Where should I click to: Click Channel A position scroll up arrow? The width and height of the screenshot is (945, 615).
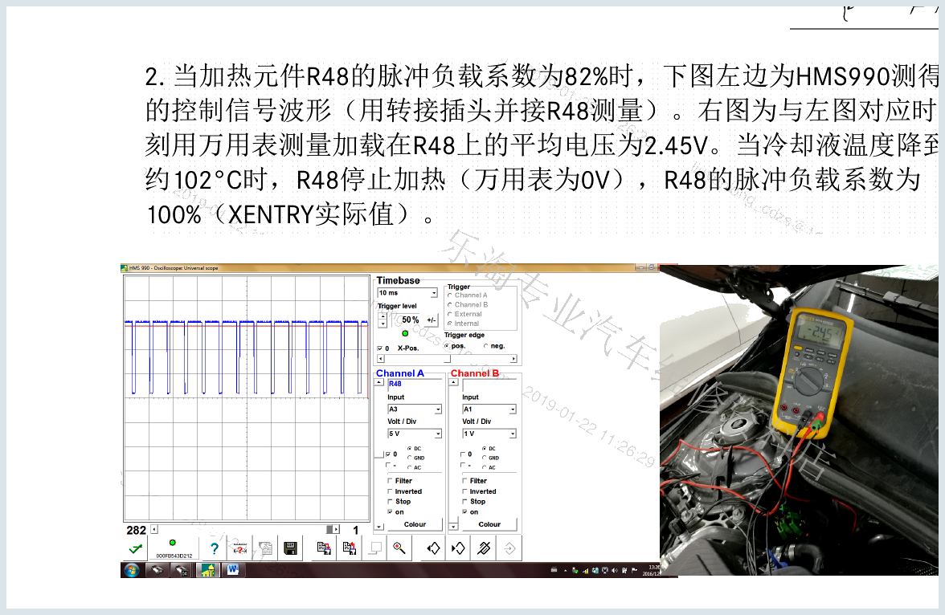pyautogui.click(x=379, y=382)
